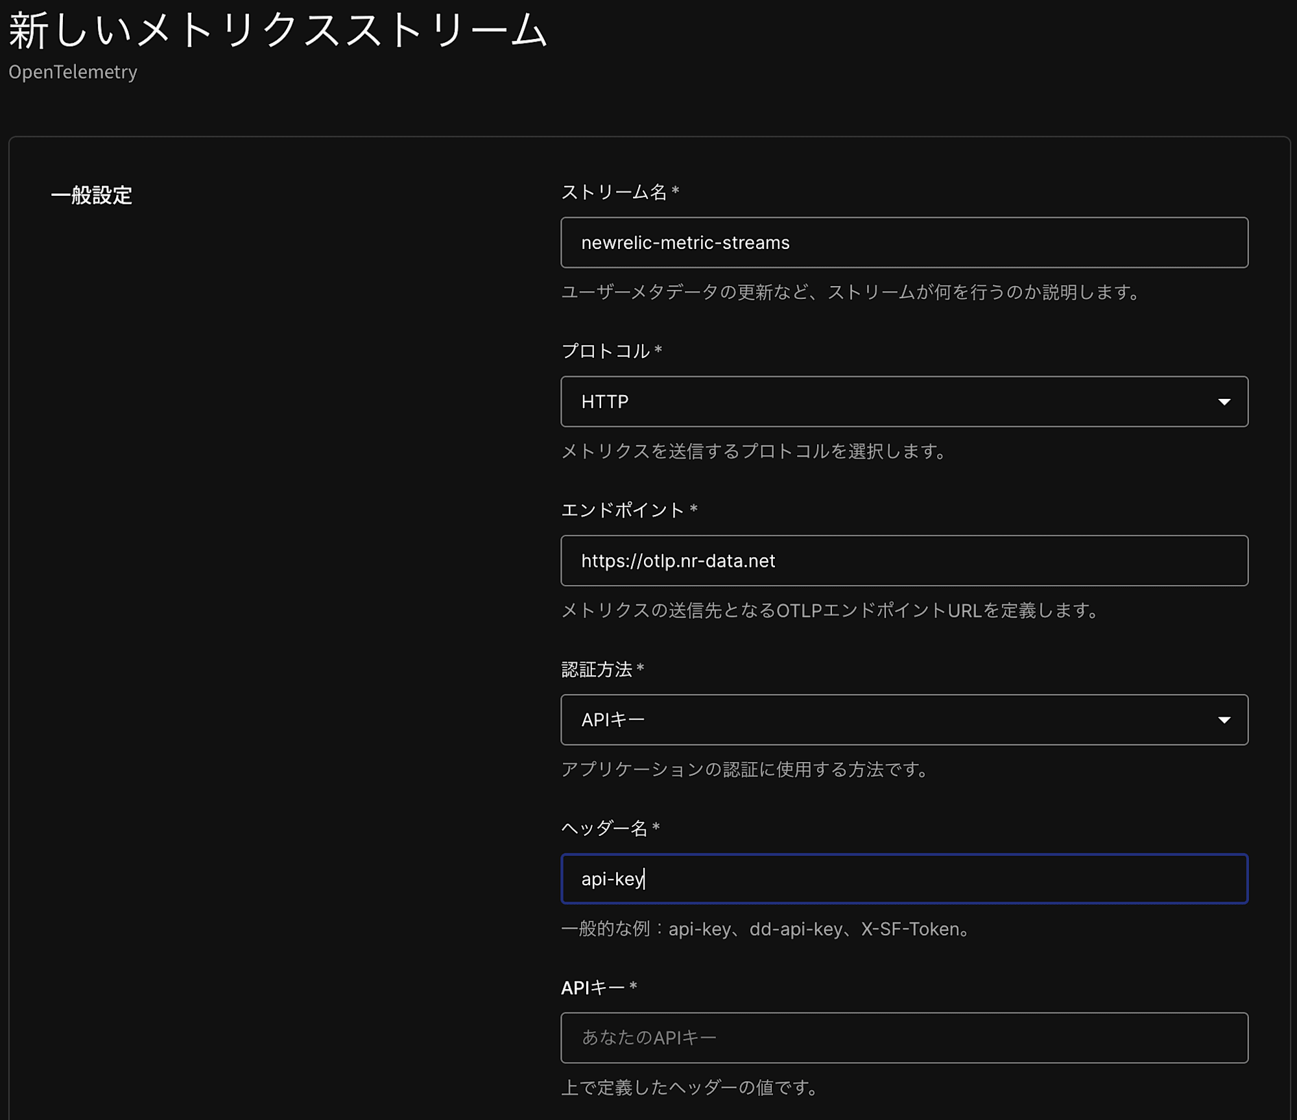The width and height of the screenshot is (1297, 1120).
Task: Click the ヘッダー名 field containing api-key
Action: tap(903, 879)
